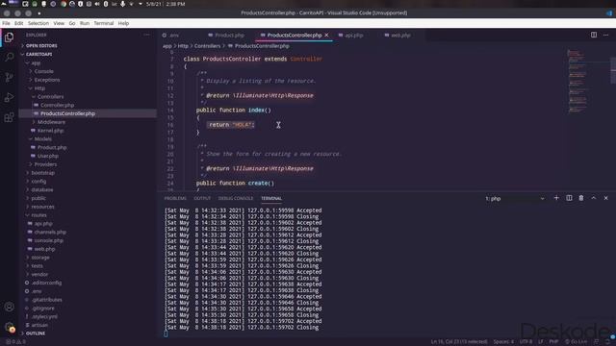Show the Problems panel tab
The image size is (616, 346).
pyautogui.click(x=175, y=199)
